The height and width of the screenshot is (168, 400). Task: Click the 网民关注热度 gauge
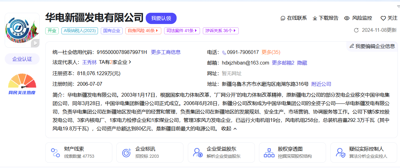22,84
